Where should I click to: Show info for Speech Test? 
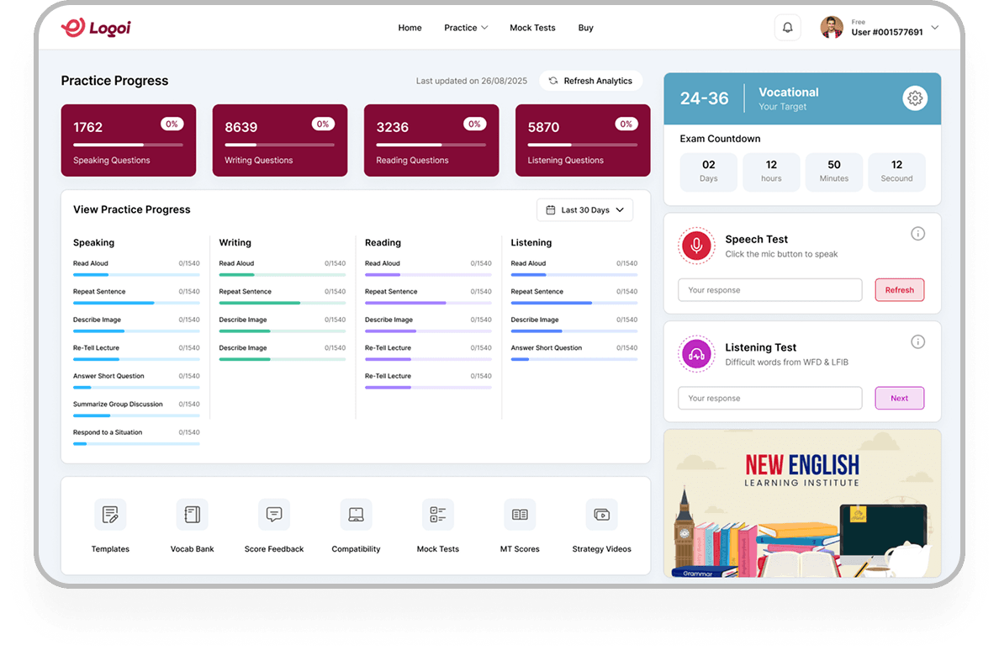coord(917,234)
